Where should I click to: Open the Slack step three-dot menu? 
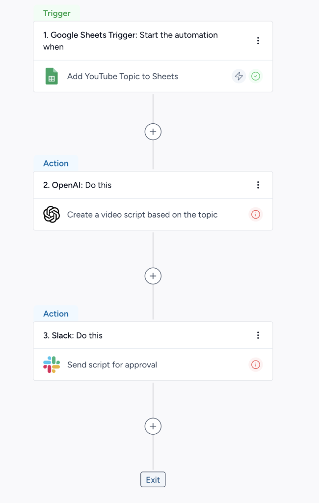click(x=258, y=335)
